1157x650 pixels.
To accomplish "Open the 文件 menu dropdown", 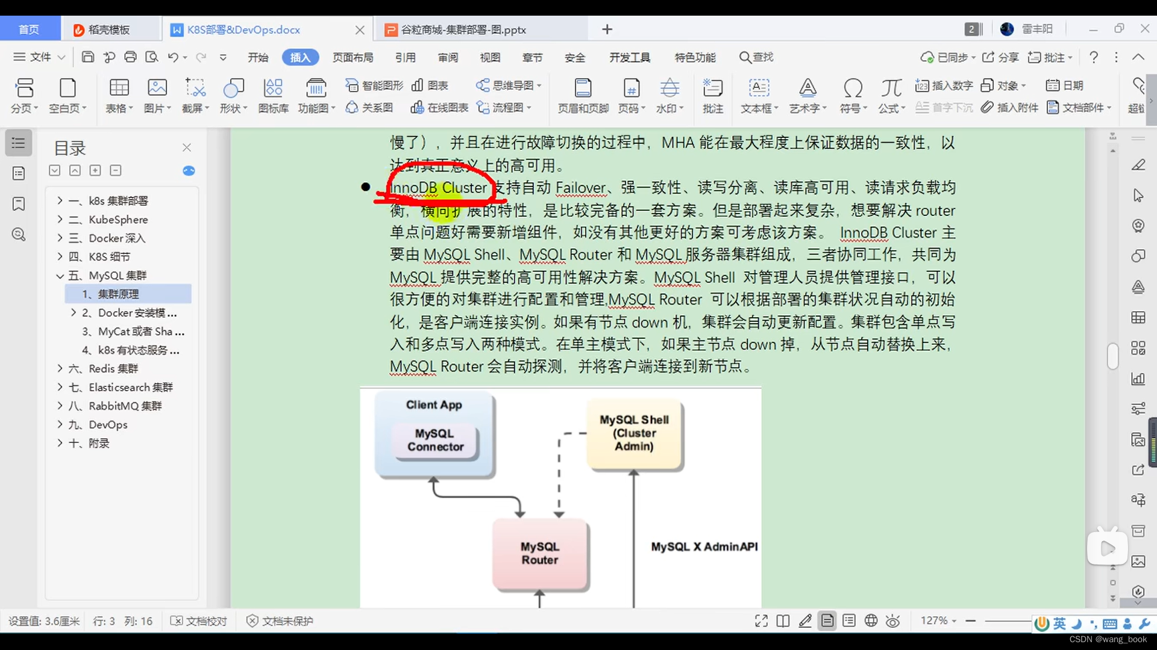I will [x=39, y=57].
